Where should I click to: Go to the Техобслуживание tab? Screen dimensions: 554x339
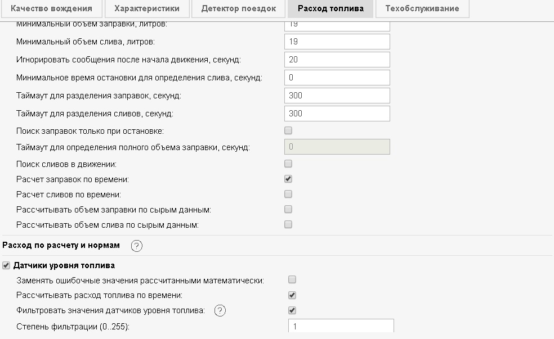click(x=422, y=8)
